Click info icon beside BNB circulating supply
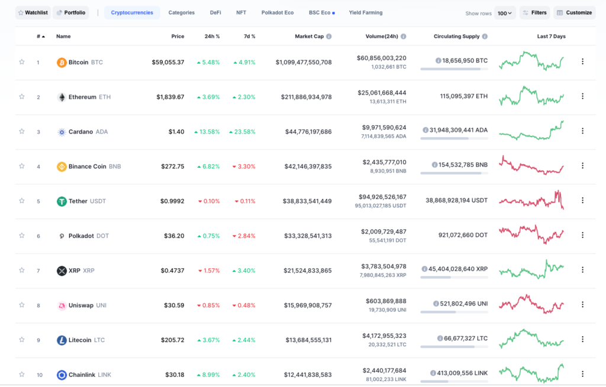The height and width of the screenshot is (387, 606). [434, 165]
